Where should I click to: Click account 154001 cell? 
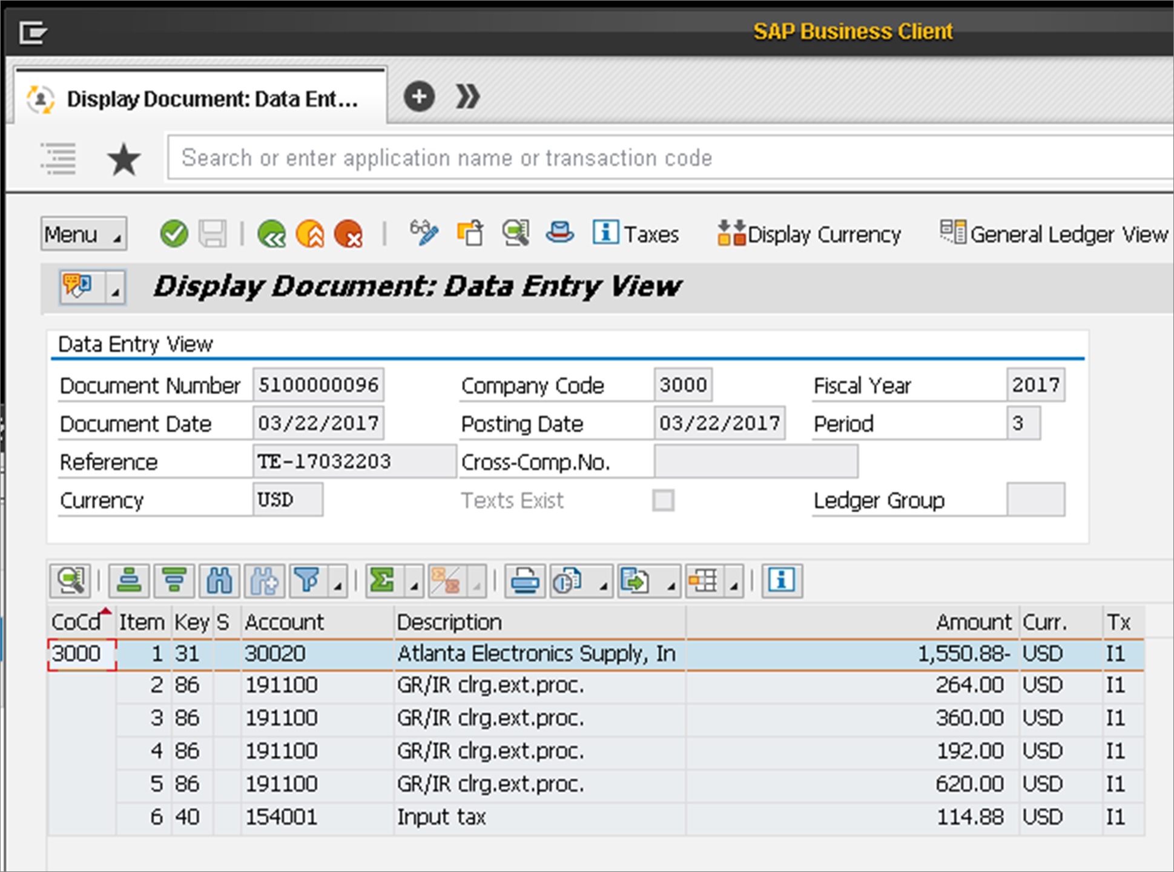317,817
